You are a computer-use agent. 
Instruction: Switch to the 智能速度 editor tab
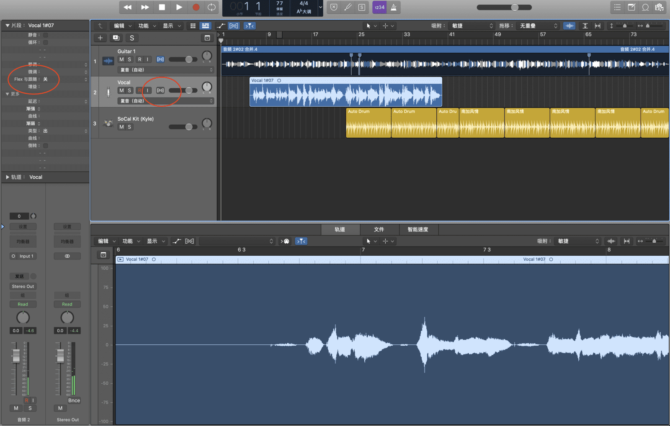[x=418, y=229]
